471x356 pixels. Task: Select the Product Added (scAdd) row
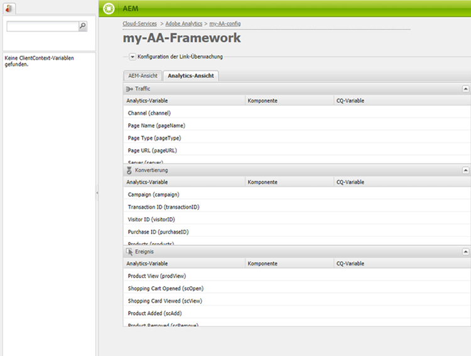click(297, 313)
